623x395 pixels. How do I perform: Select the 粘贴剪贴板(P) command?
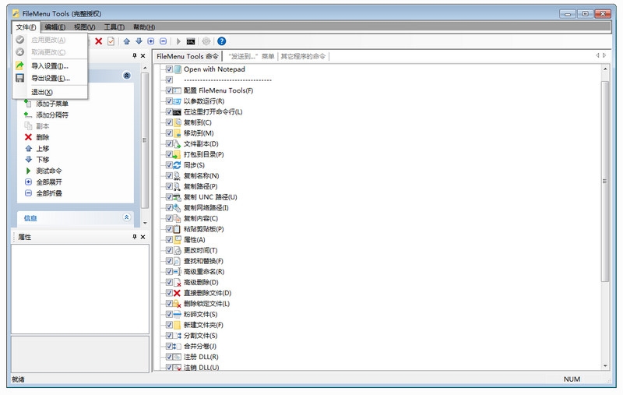pos(203,229)
